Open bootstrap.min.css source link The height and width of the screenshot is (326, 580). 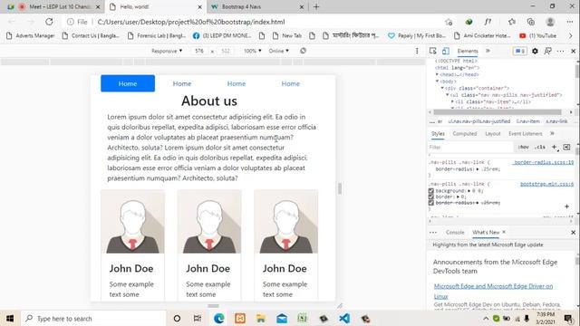546,184
